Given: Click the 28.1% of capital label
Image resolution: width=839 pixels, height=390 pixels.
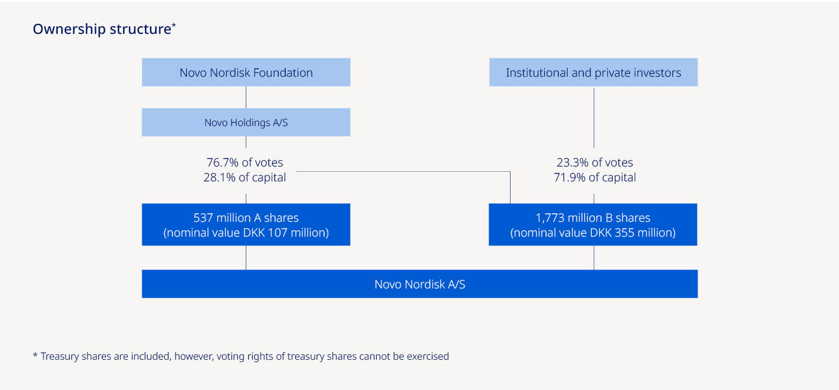Looking at the screenshot, I should [245, 177].
